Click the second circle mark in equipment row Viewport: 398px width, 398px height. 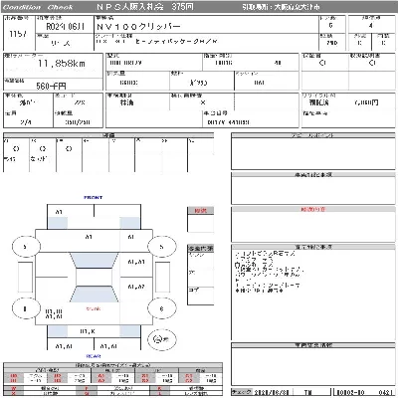click(x=43, y=149)
